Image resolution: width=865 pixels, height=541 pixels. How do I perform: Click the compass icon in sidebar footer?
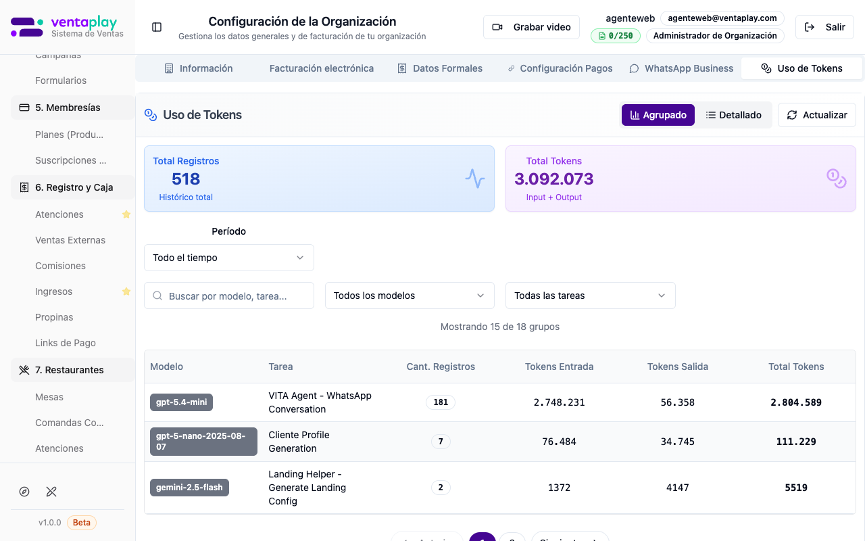pyautogui.click(x=24, y=492)
